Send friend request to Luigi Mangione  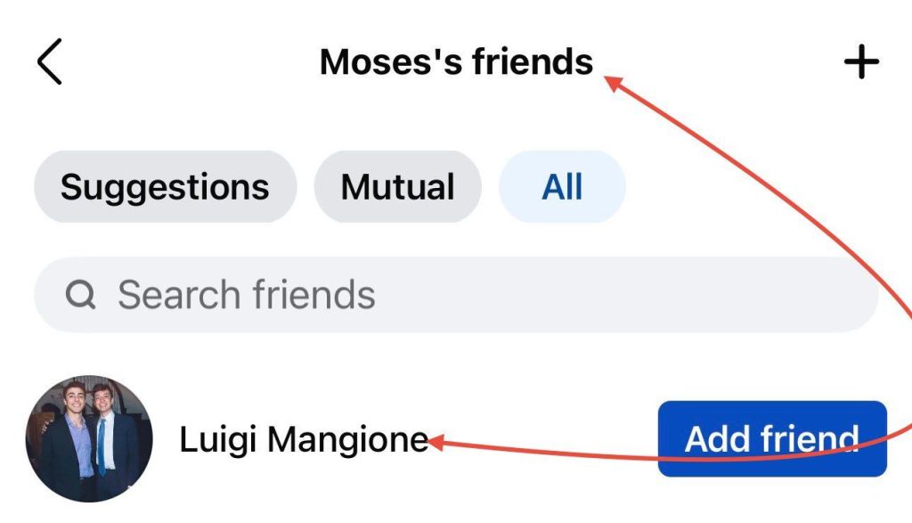point(771,438)
